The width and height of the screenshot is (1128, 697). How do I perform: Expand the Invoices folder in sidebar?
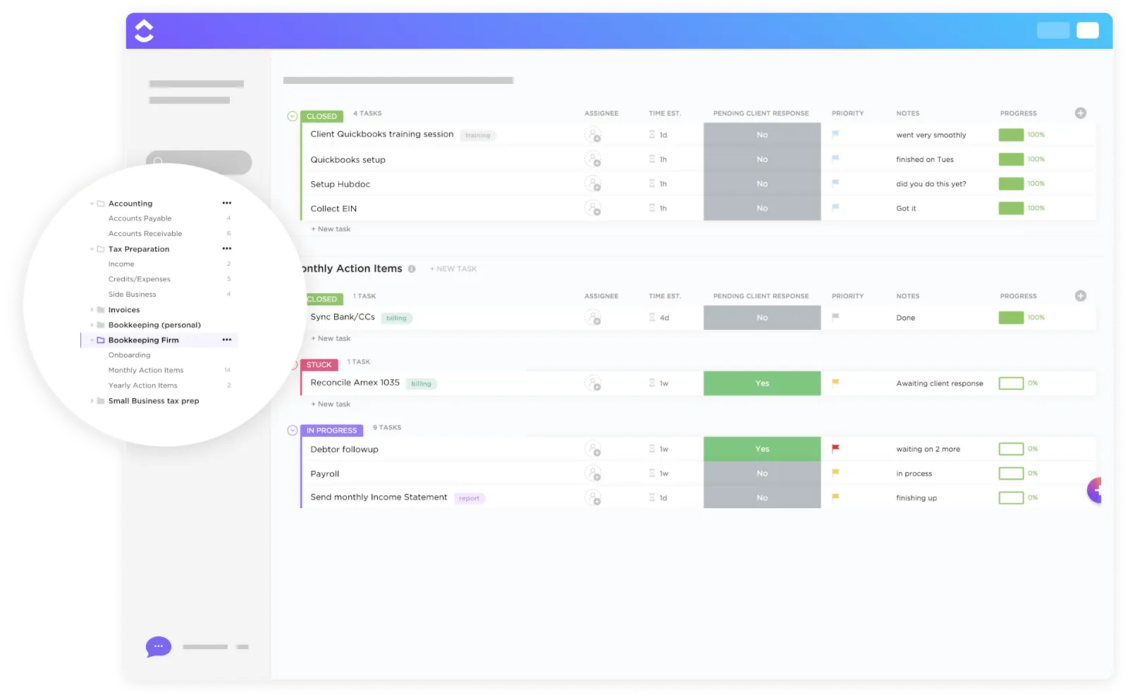click(x=92, y=309)
